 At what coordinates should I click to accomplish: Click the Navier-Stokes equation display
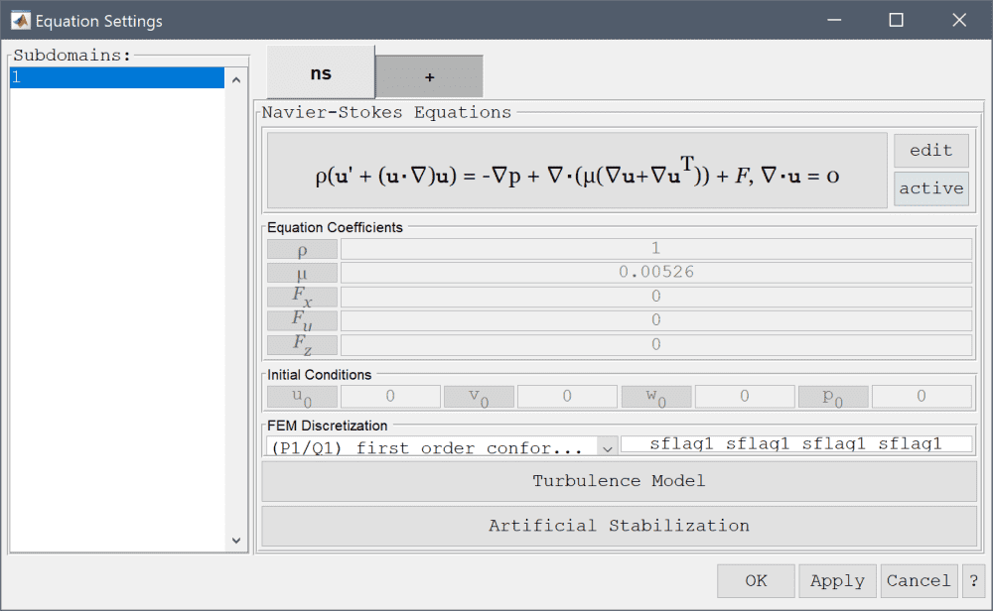(x=577, y=171)
